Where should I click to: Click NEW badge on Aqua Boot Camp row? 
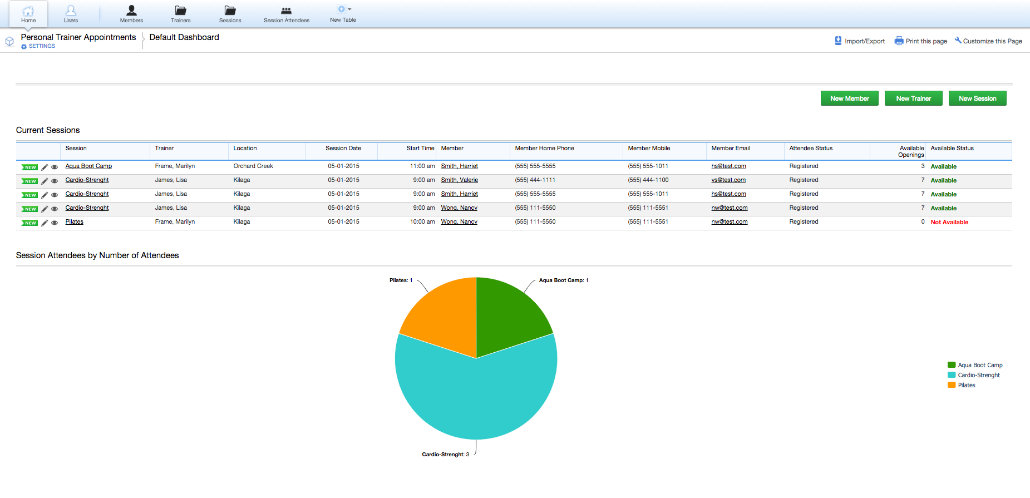coord(29,167)
